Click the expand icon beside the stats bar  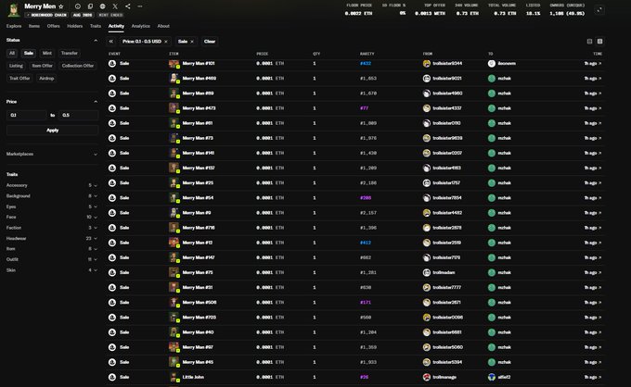coord(599,10)
